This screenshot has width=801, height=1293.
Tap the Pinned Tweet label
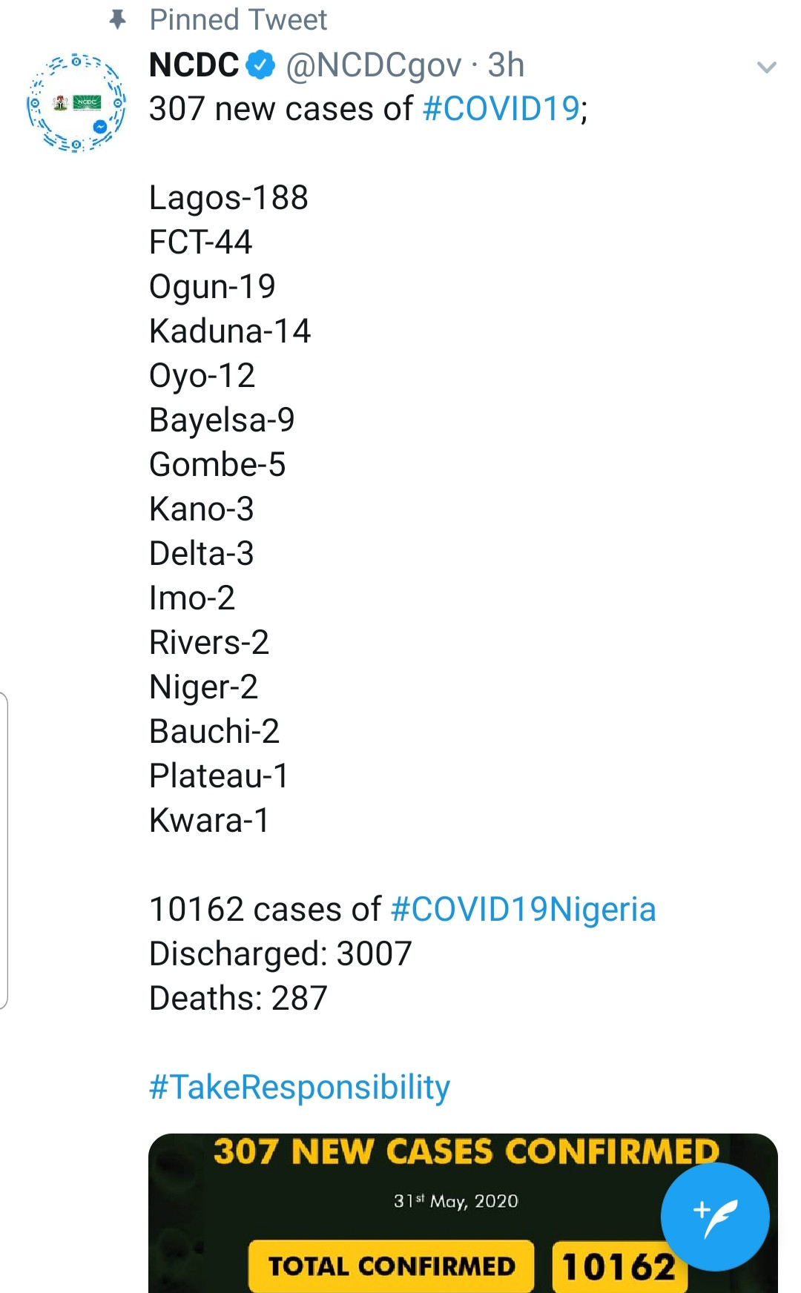pyautogui.click(x=238, y=20)
